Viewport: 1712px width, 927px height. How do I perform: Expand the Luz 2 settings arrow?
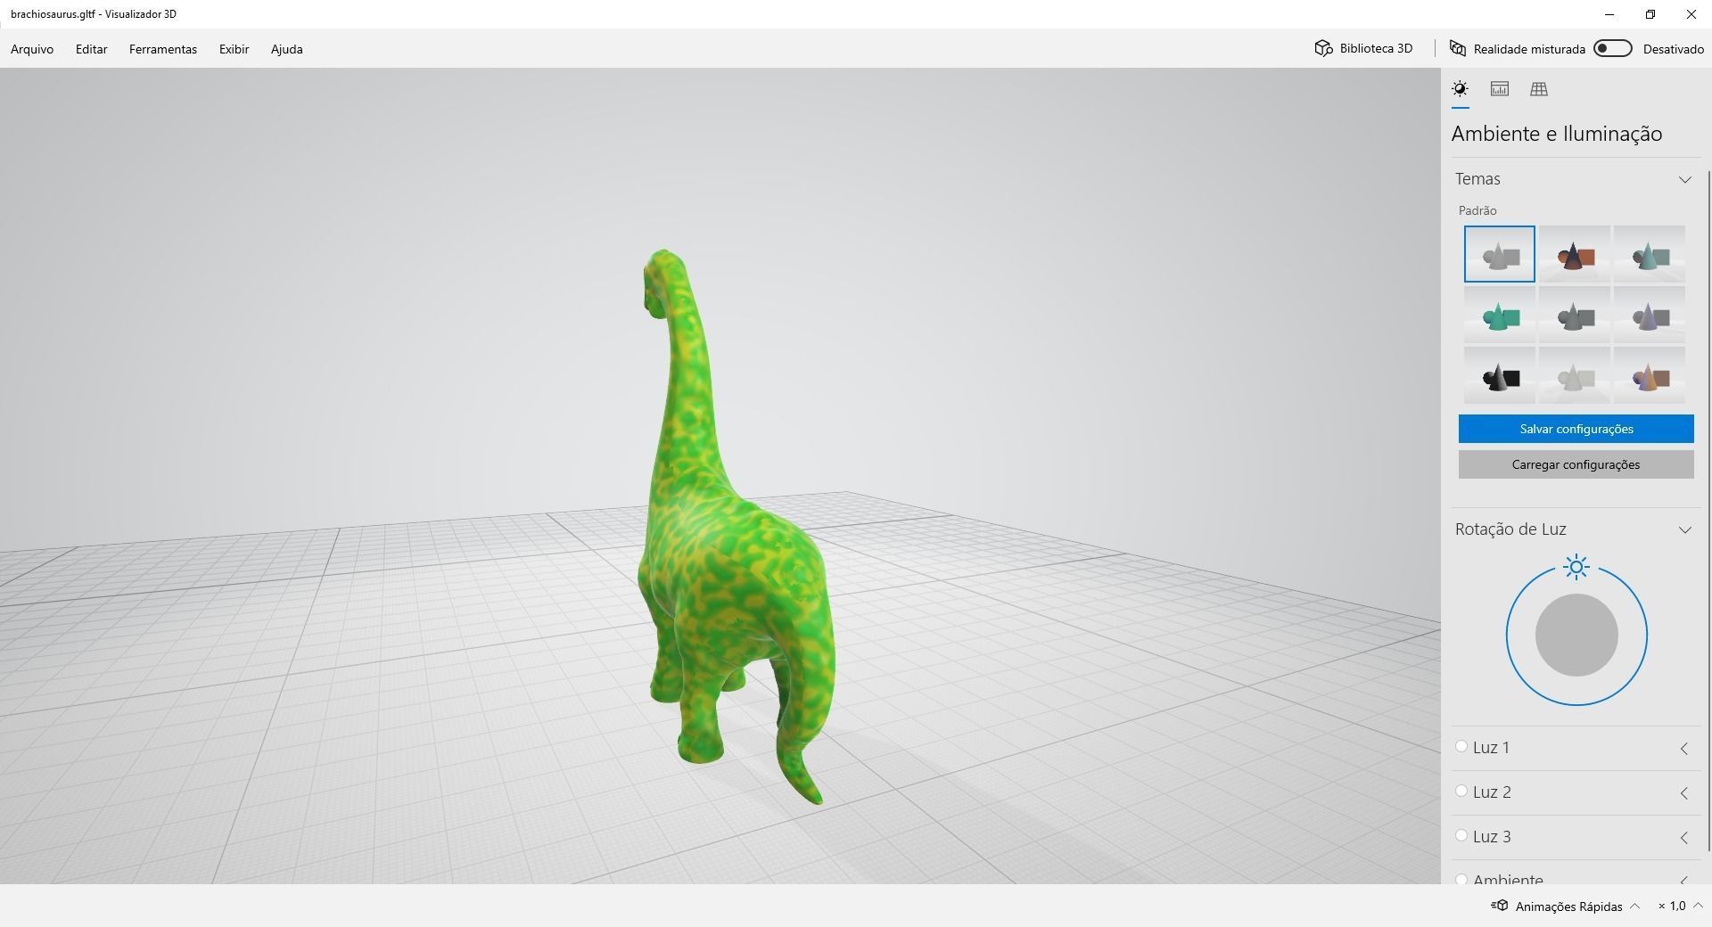[x=1684, y=793]
